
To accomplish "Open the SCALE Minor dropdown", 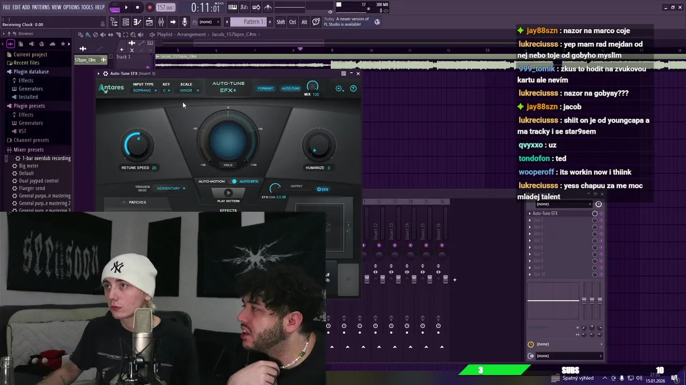I will coord(189,90).
